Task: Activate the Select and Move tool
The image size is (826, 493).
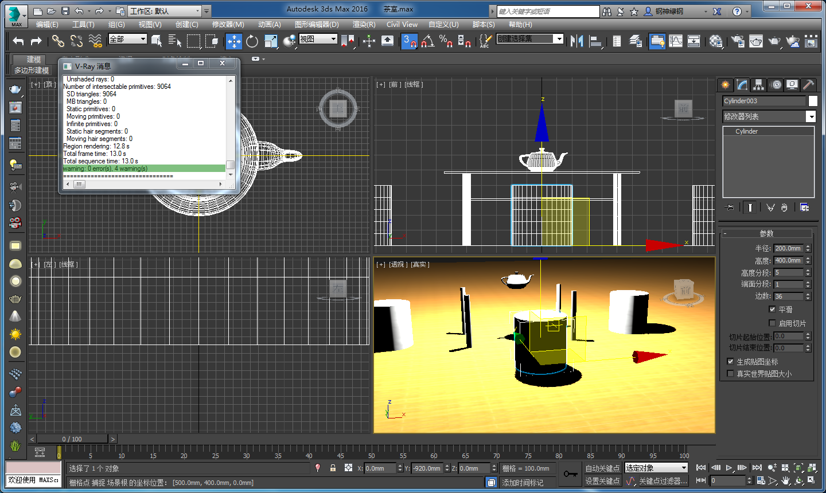Action: click(234, 41)
